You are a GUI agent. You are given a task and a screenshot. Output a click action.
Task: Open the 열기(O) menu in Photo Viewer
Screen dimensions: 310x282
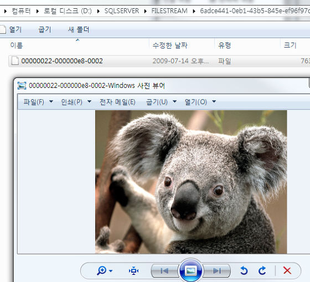[x=196, y=102]
